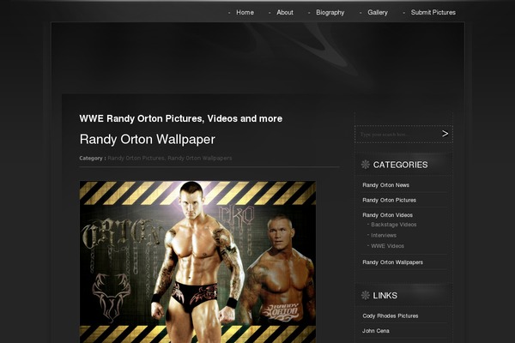Open the Biography page
This screenshot has width=515, height=343.
[330, 13]
